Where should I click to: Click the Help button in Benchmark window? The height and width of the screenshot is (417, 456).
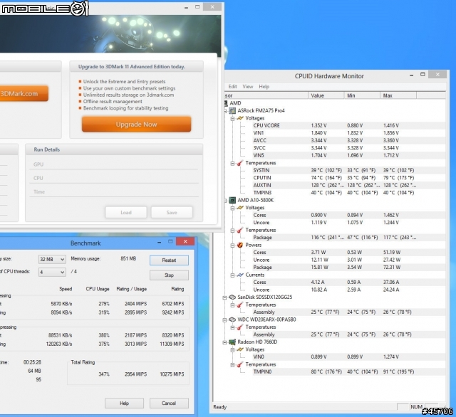point(124,403)
